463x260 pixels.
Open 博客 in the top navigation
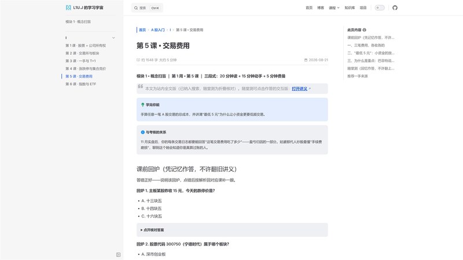click(321, 8)
